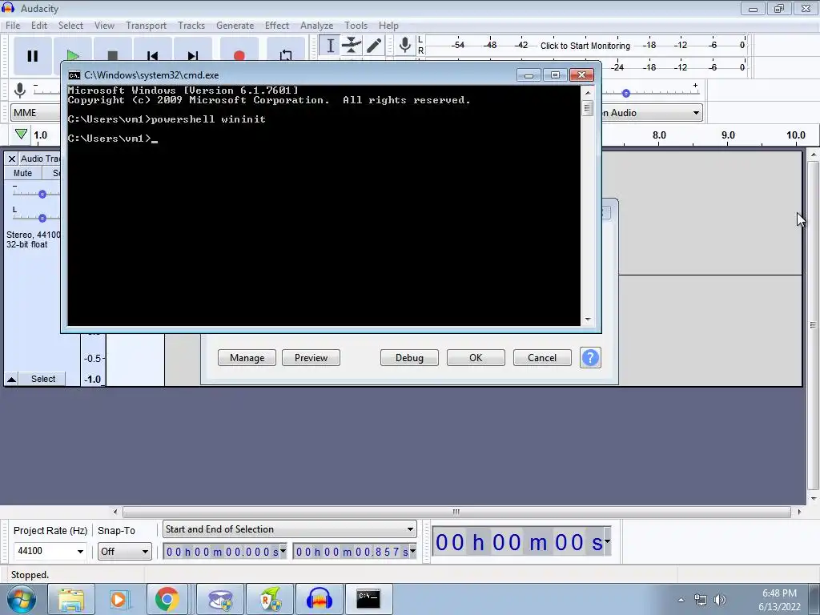The height and width of the screenshot is (615, 820).
Task: Click to Start Monitoring in record meter
Action: tap(585, 46)
